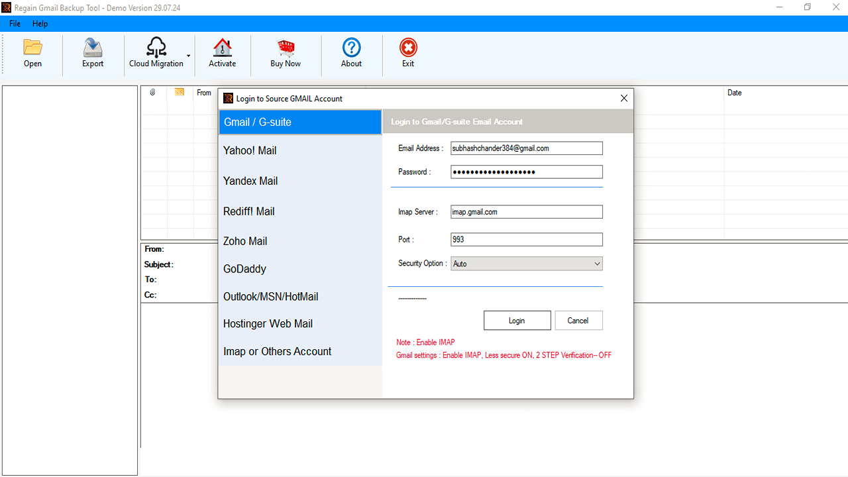Expand the Cloud Migration dropdown arrow

(187, 56)
